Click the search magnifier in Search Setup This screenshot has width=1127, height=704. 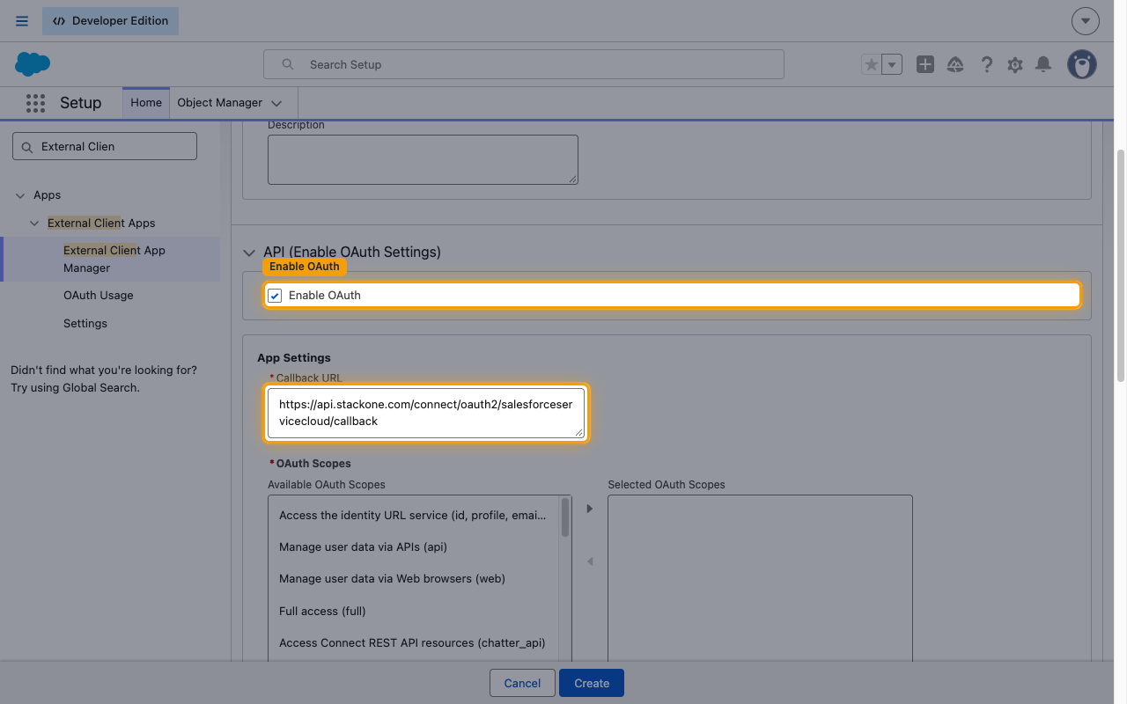coord(288,64)
